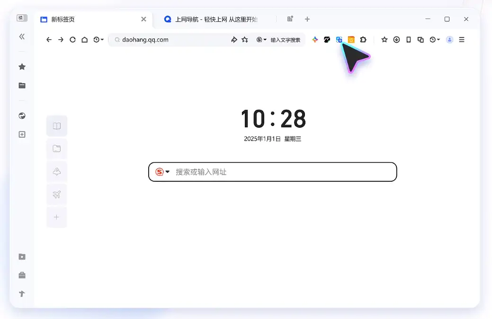The height and width of the screenshot is (319, 492).
Task: Click the mobile phone toolbar icon
Action: tap(408, 40)
